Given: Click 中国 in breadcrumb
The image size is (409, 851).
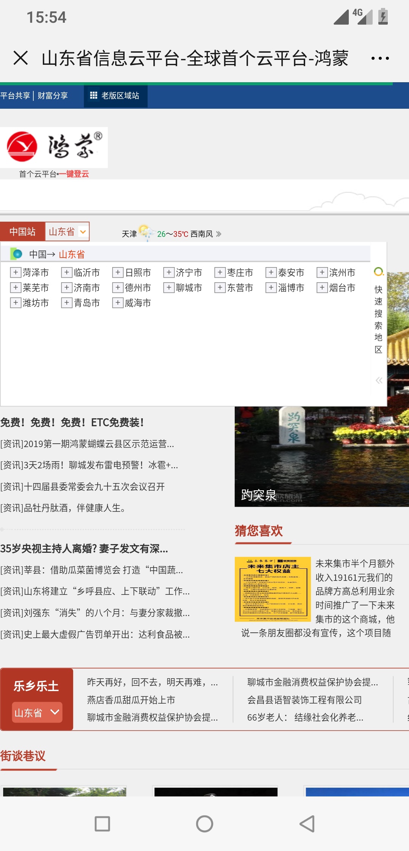Looking at the screenshot, I should coord(38,254).
